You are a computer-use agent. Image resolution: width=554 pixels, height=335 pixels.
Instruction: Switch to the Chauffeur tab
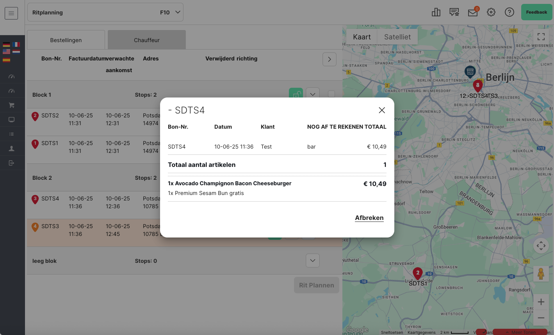click(147, 40)
